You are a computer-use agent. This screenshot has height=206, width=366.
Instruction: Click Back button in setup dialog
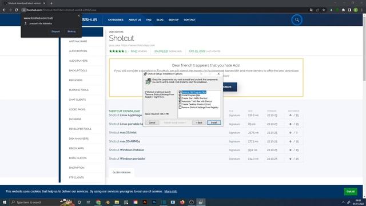(199, 122)
